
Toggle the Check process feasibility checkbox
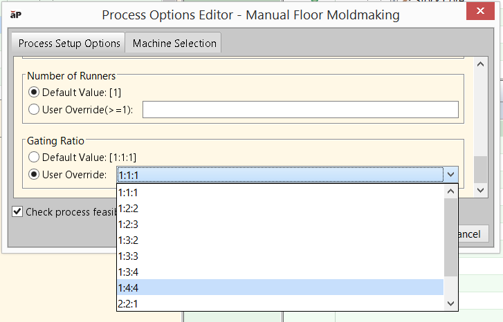[17, 211]
